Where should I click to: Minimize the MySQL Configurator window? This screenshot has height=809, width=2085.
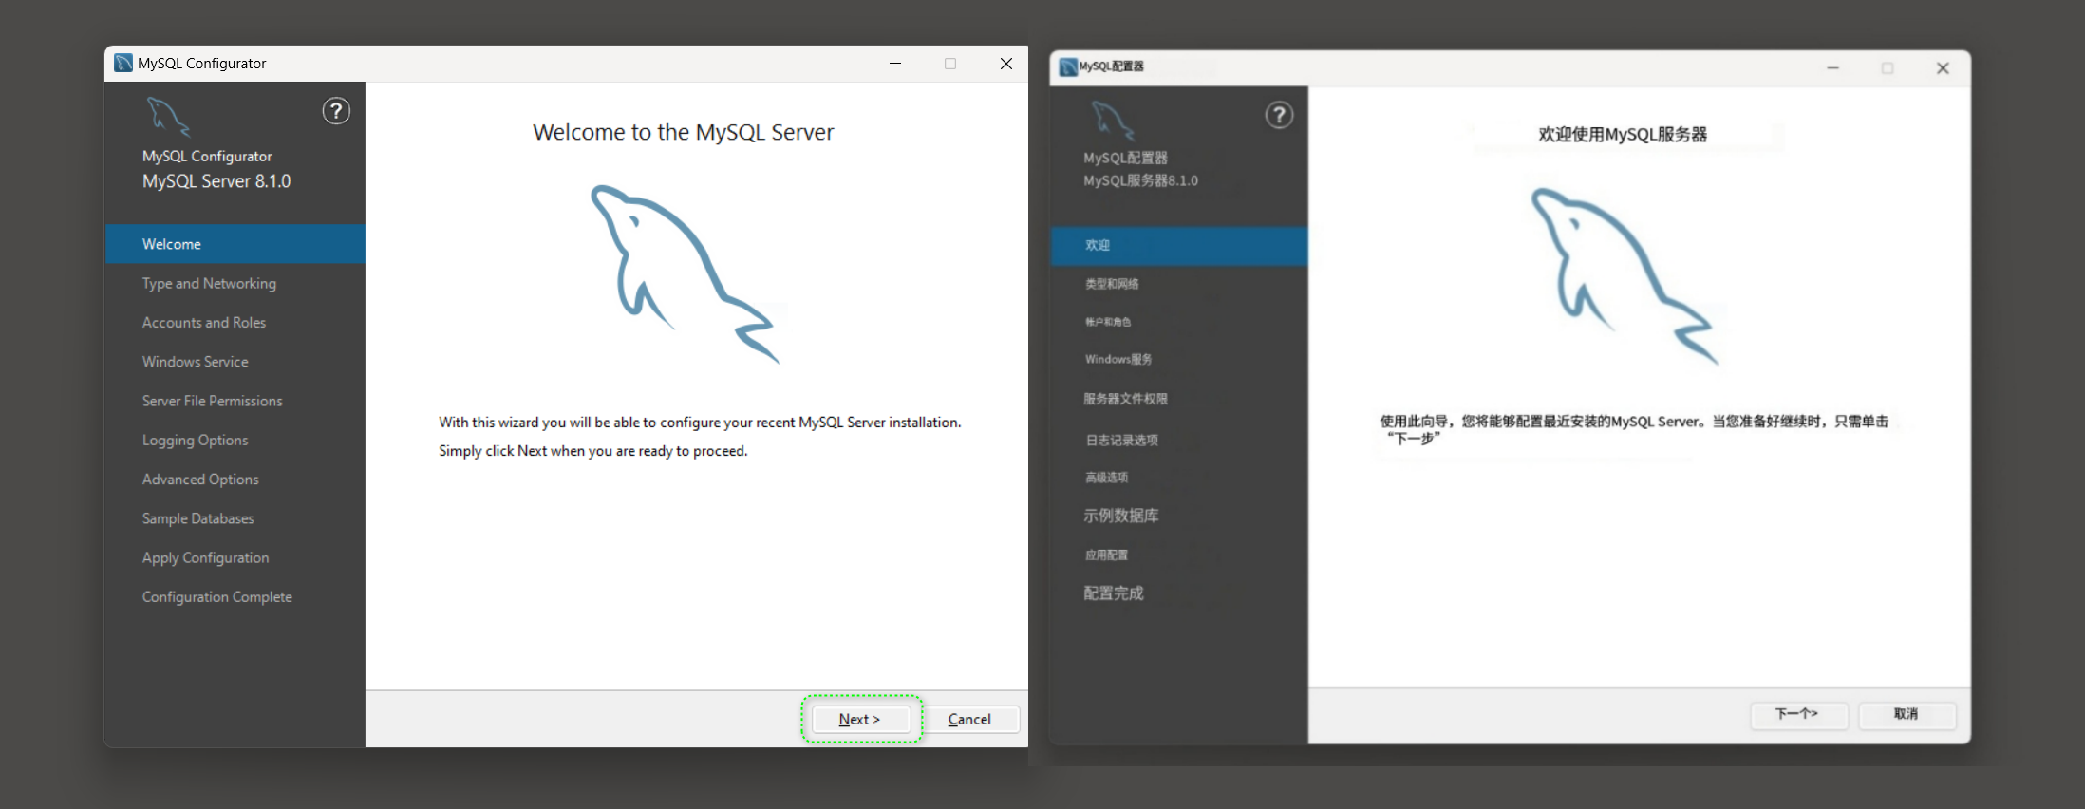pyautogui.click(x=895, y=64)
